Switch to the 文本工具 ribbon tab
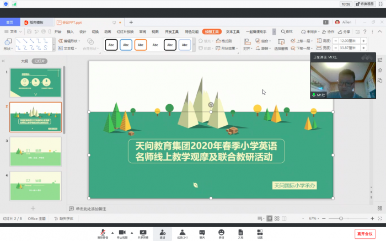 (x=232, y=32)
